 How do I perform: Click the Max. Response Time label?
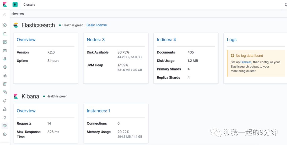pos(29,134)
